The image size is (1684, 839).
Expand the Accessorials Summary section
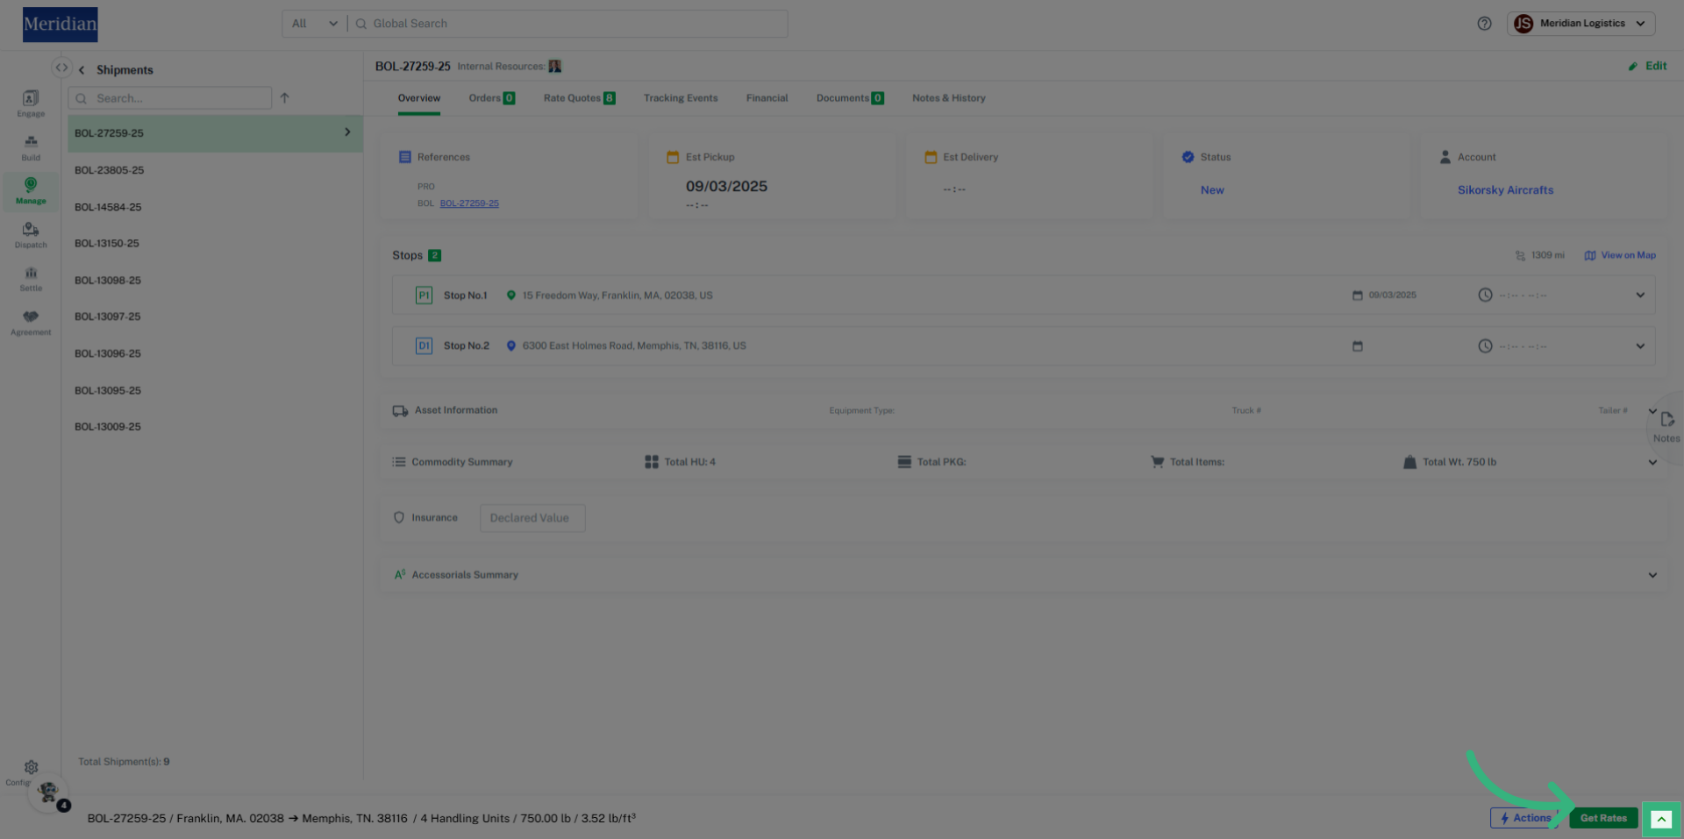pos(1652,575)
